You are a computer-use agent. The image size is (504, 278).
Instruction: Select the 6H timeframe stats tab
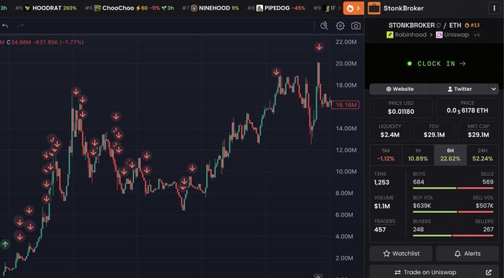(x=451, y=155)
